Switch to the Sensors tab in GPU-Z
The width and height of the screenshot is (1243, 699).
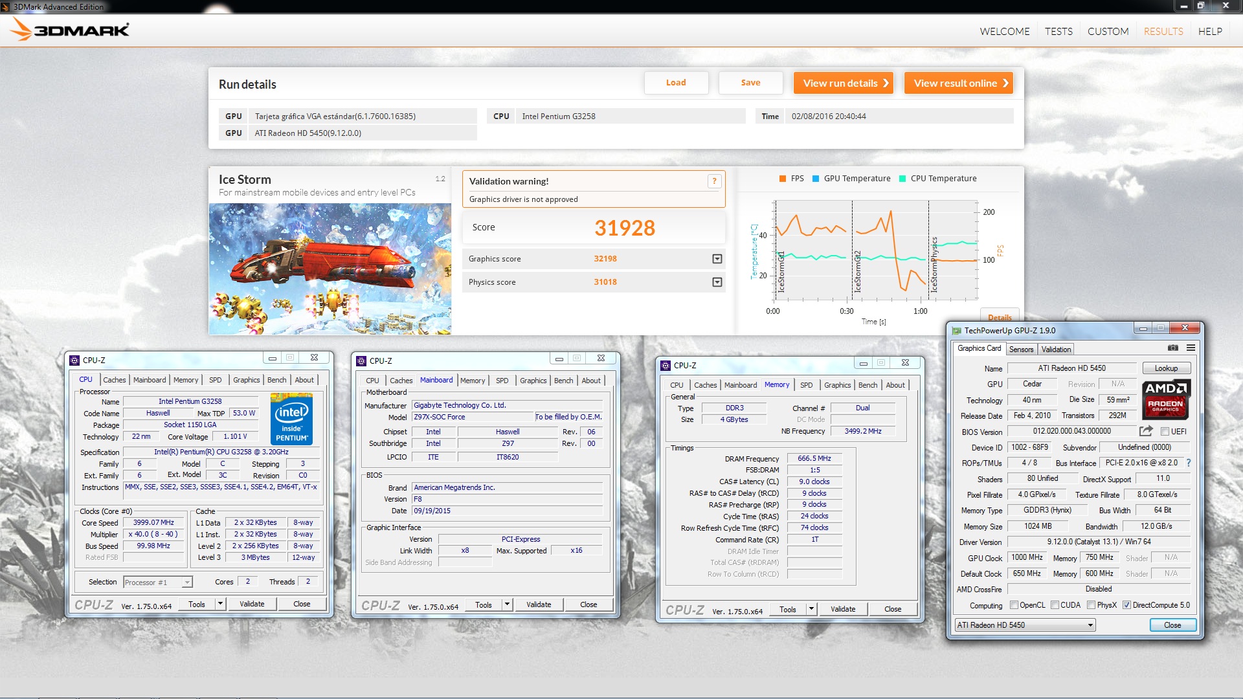click(x=1021, y=349)
